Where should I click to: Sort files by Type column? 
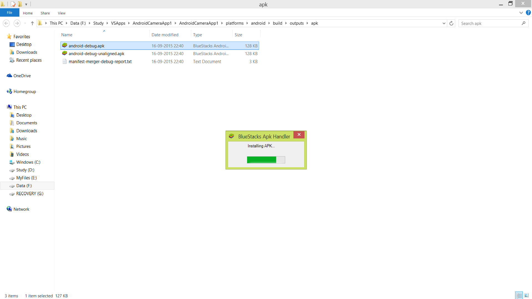(198, 35)
